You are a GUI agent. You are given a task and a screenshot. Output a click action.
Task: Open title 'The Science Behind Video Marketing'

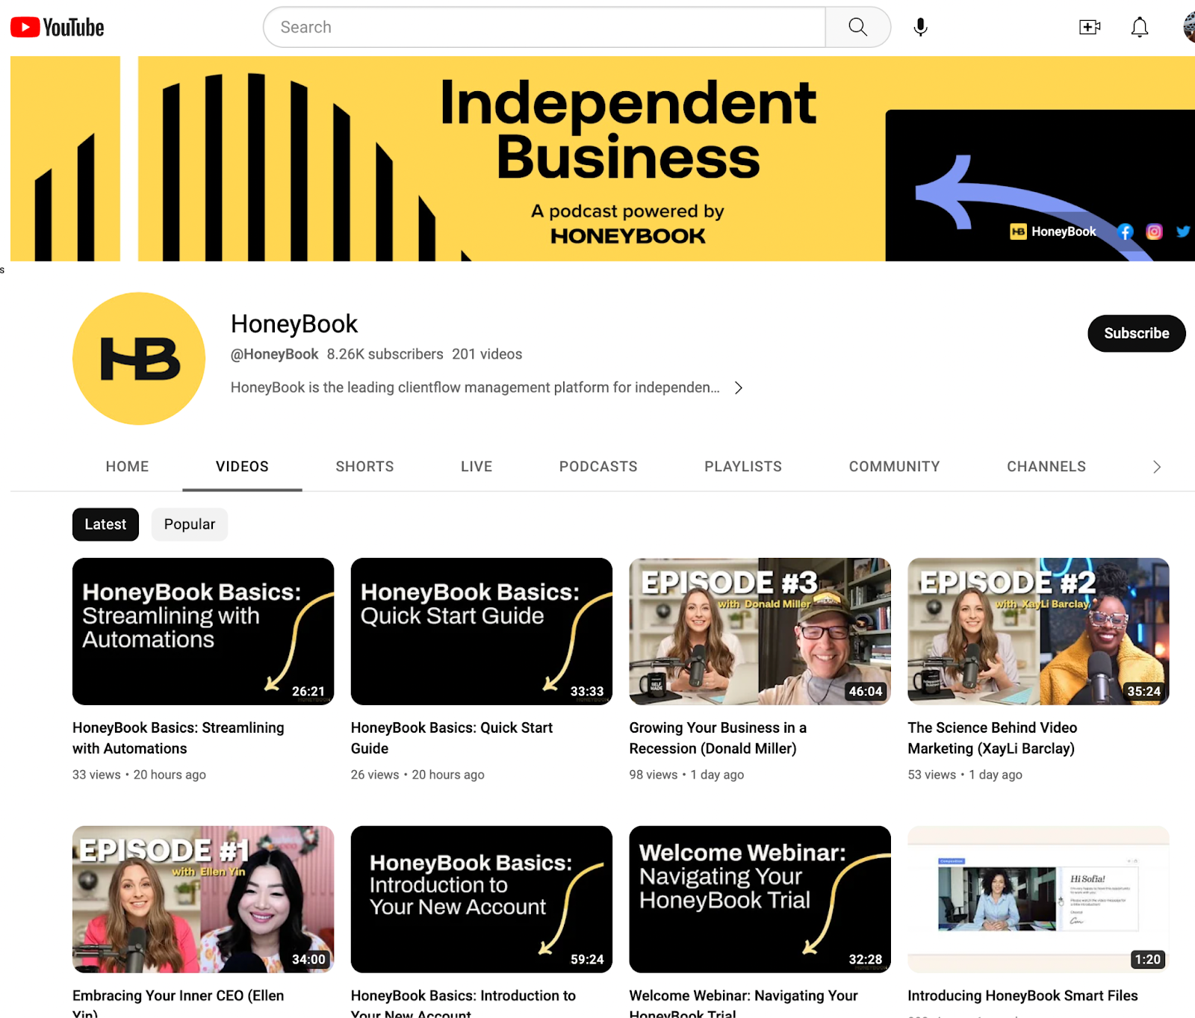pos(993,738)
